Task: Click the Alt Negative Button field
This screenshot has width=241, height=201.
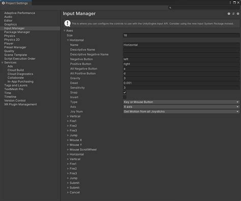Action: 181,69
